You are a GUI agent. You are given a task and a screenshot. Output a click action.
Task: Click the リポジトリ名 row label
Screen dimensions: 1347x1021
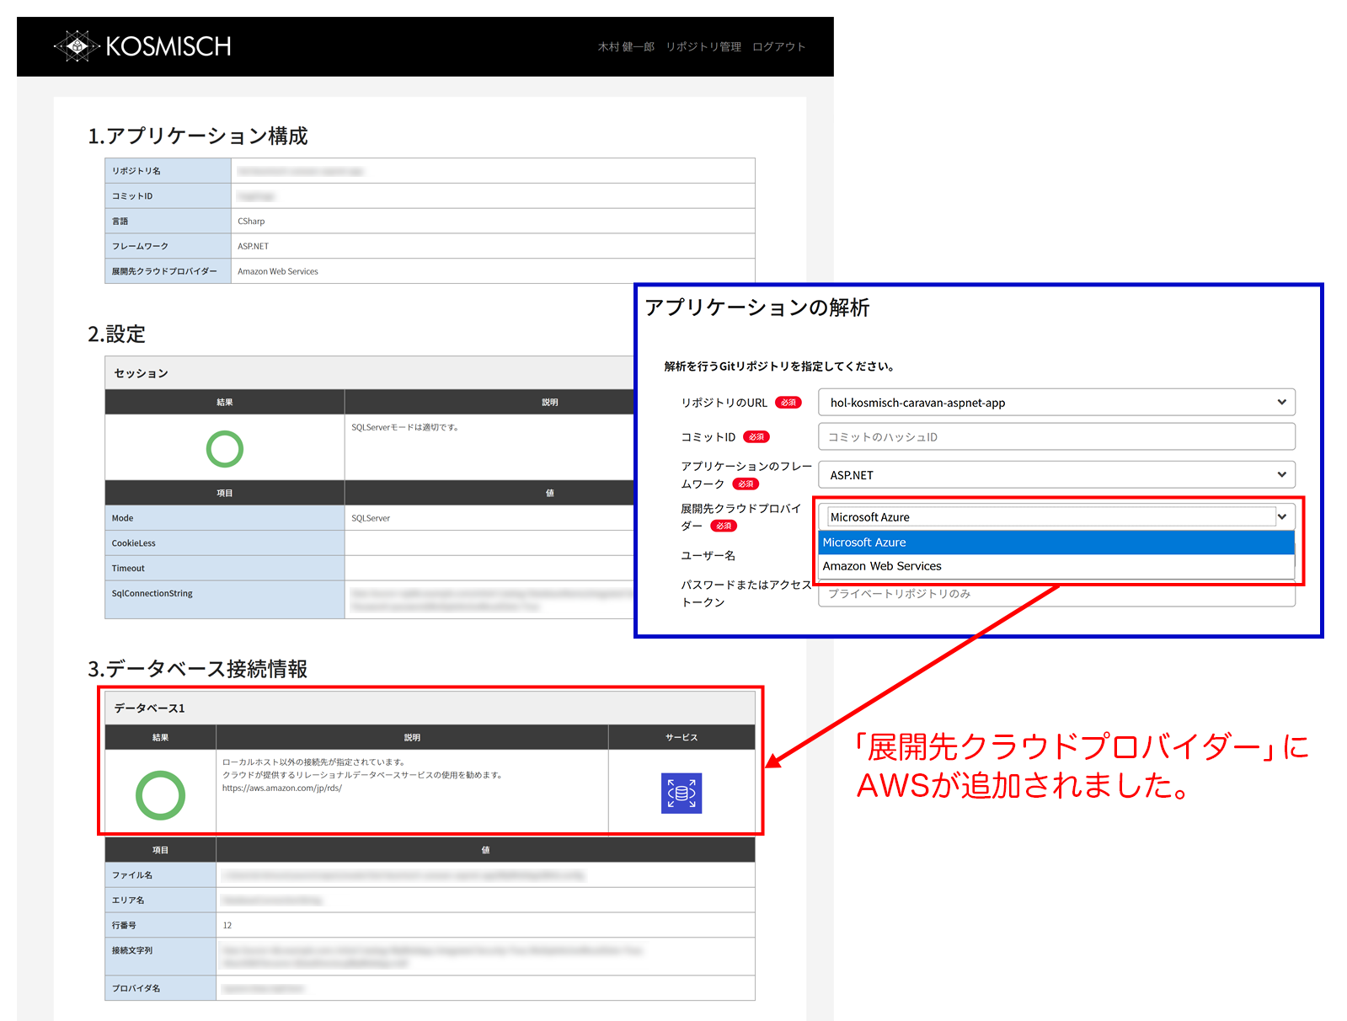168,171
